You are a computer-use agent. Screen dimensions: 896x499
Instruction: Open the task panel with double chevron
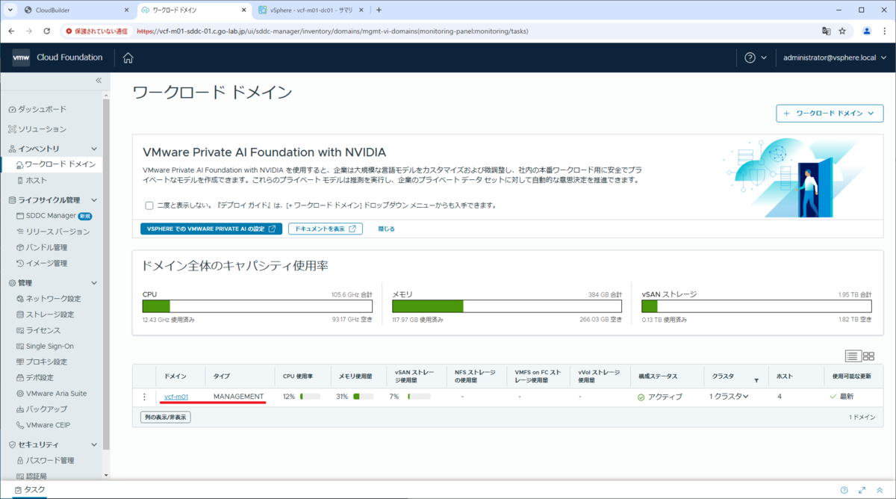point(880,490)
